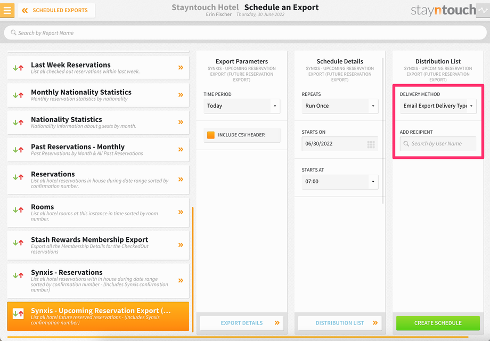Click the Schedule Details panel scrollbar
The image size is (490, 341).
[x=383, y=131]
